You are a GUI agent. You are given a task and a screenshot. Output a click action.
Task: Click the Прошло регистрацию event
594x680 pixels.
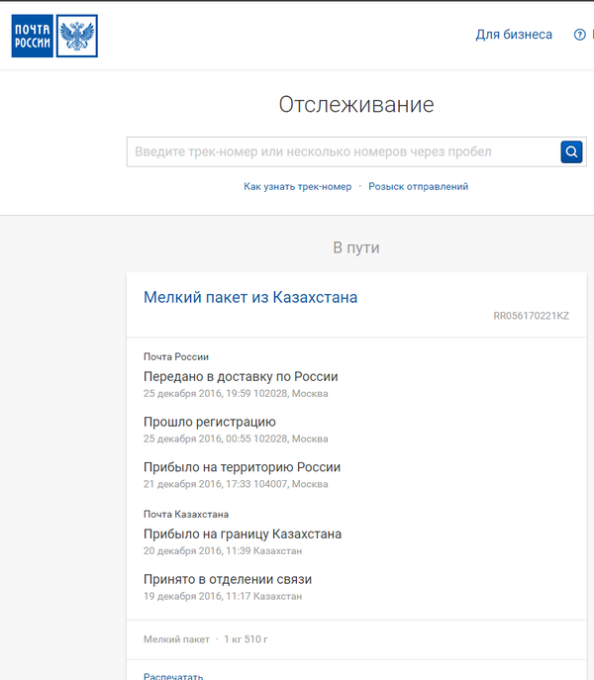pyautogui.click(x=209, y=422)
